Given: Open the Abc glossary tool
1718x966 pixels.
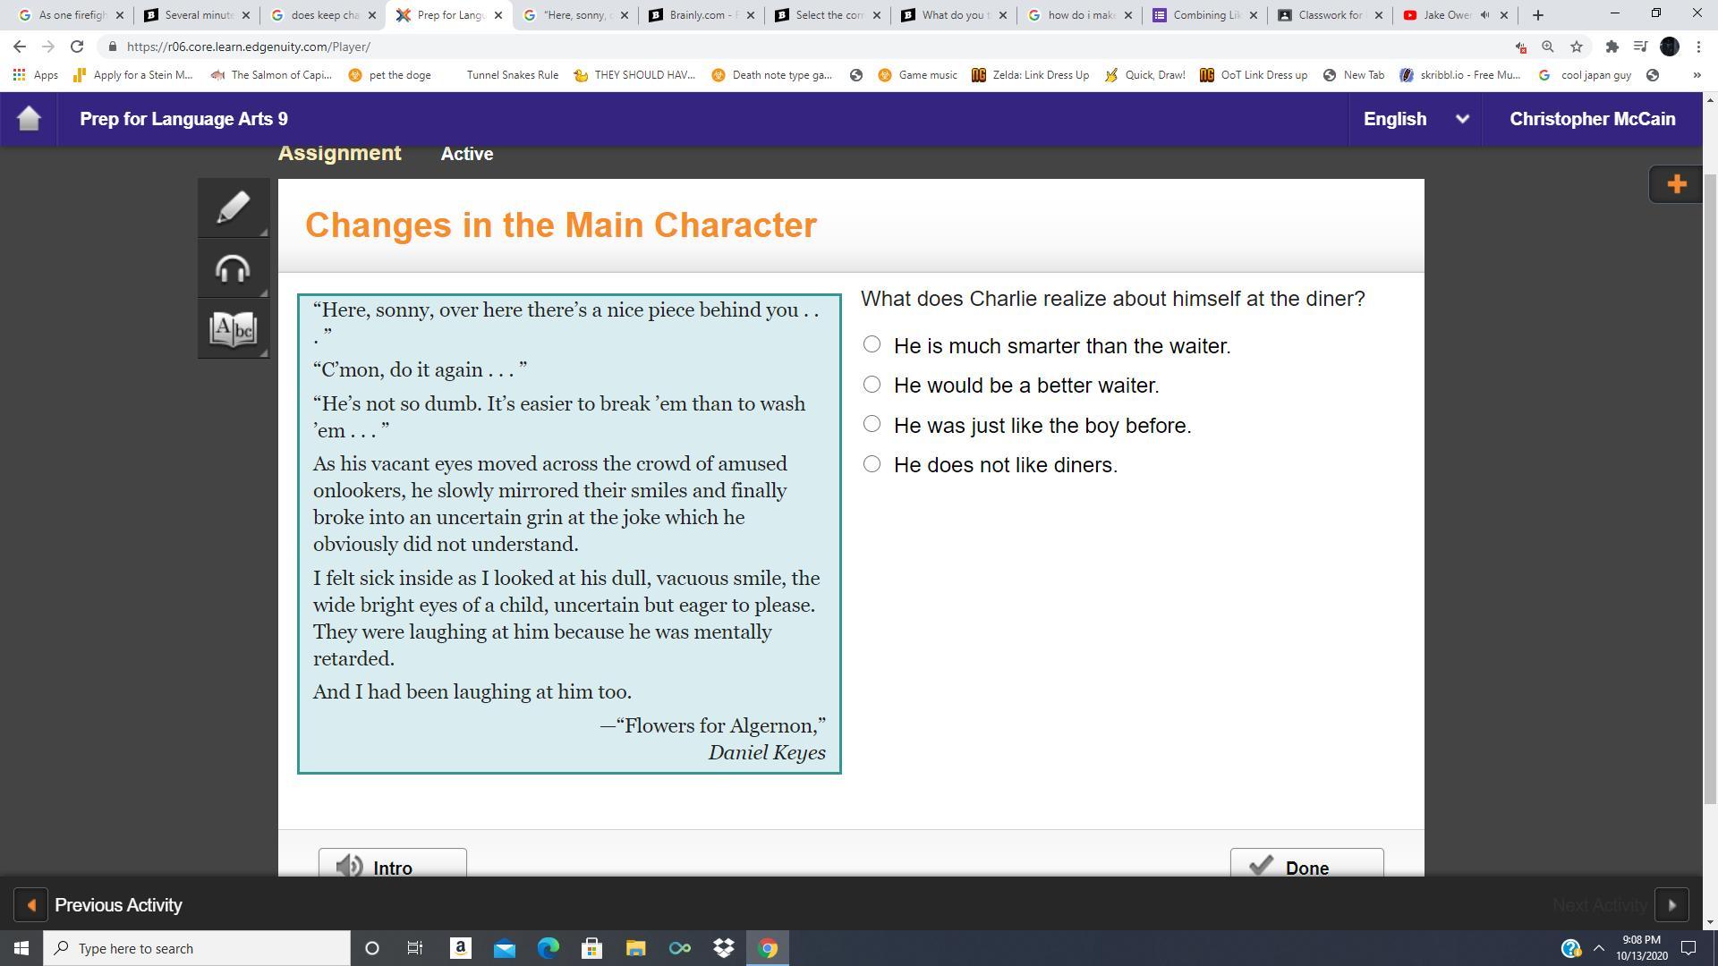Looking at the screenshot, I should tap(233, 329).
